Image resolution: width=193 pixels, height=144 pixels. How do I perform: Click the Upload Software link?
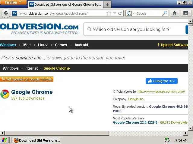point(173,45)
